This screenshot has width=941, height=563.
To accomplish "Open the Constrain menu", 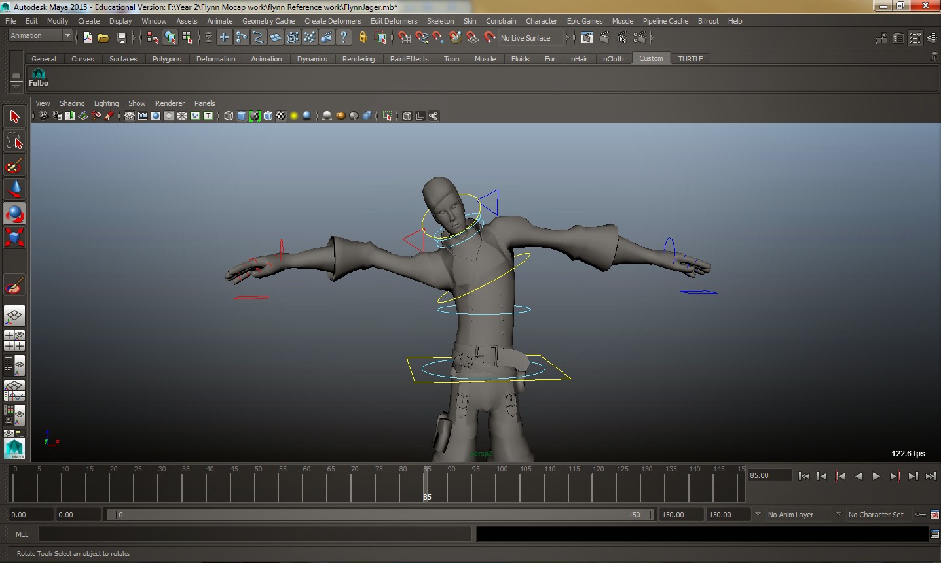I will pyautogui.click(x=501, y=21).
